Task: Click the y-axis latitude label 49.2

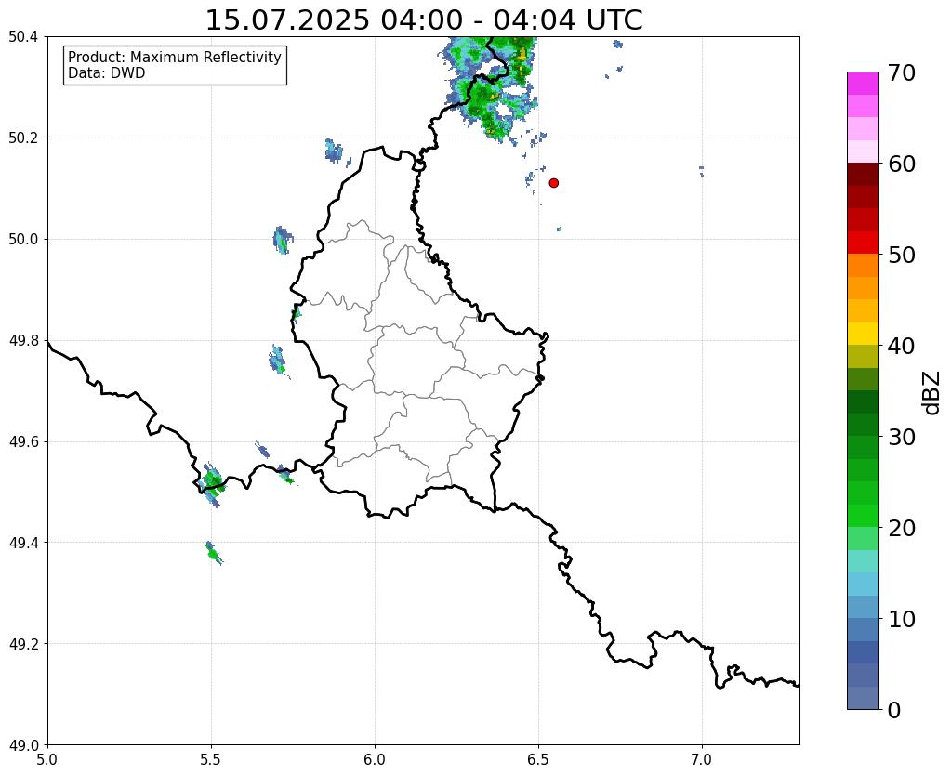Action: (23, 644)
